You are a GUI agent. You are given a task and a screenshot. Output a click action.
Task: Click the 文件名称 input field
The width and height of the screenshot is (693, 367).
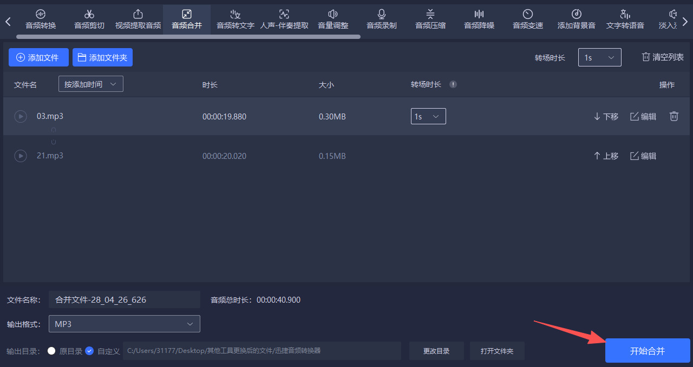125,299
